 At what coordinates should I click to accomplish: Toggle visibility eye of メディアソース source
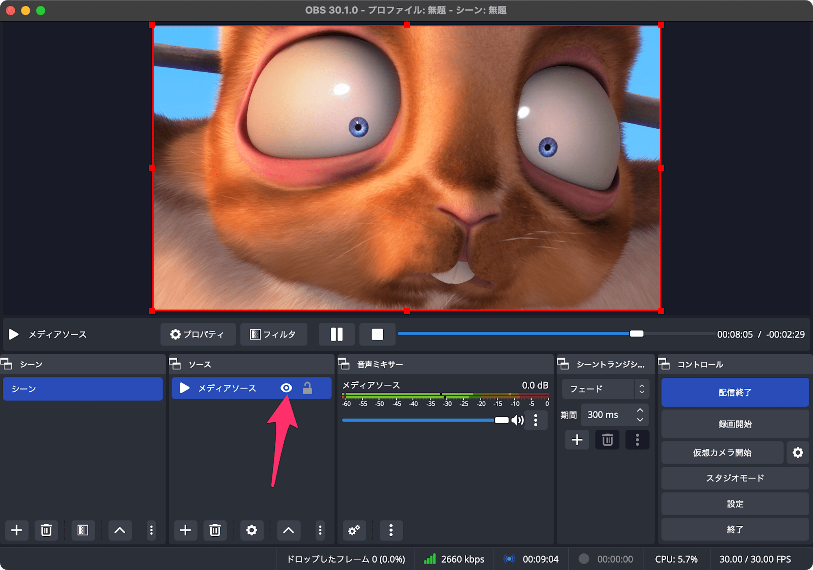coord(286,388)
